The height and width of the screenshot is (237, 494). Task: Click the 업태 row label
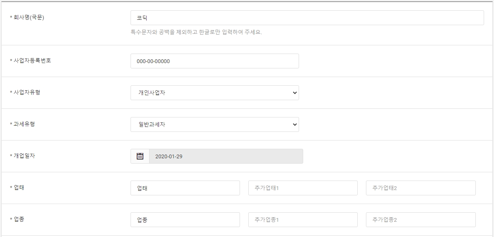(x=17, y=188)
